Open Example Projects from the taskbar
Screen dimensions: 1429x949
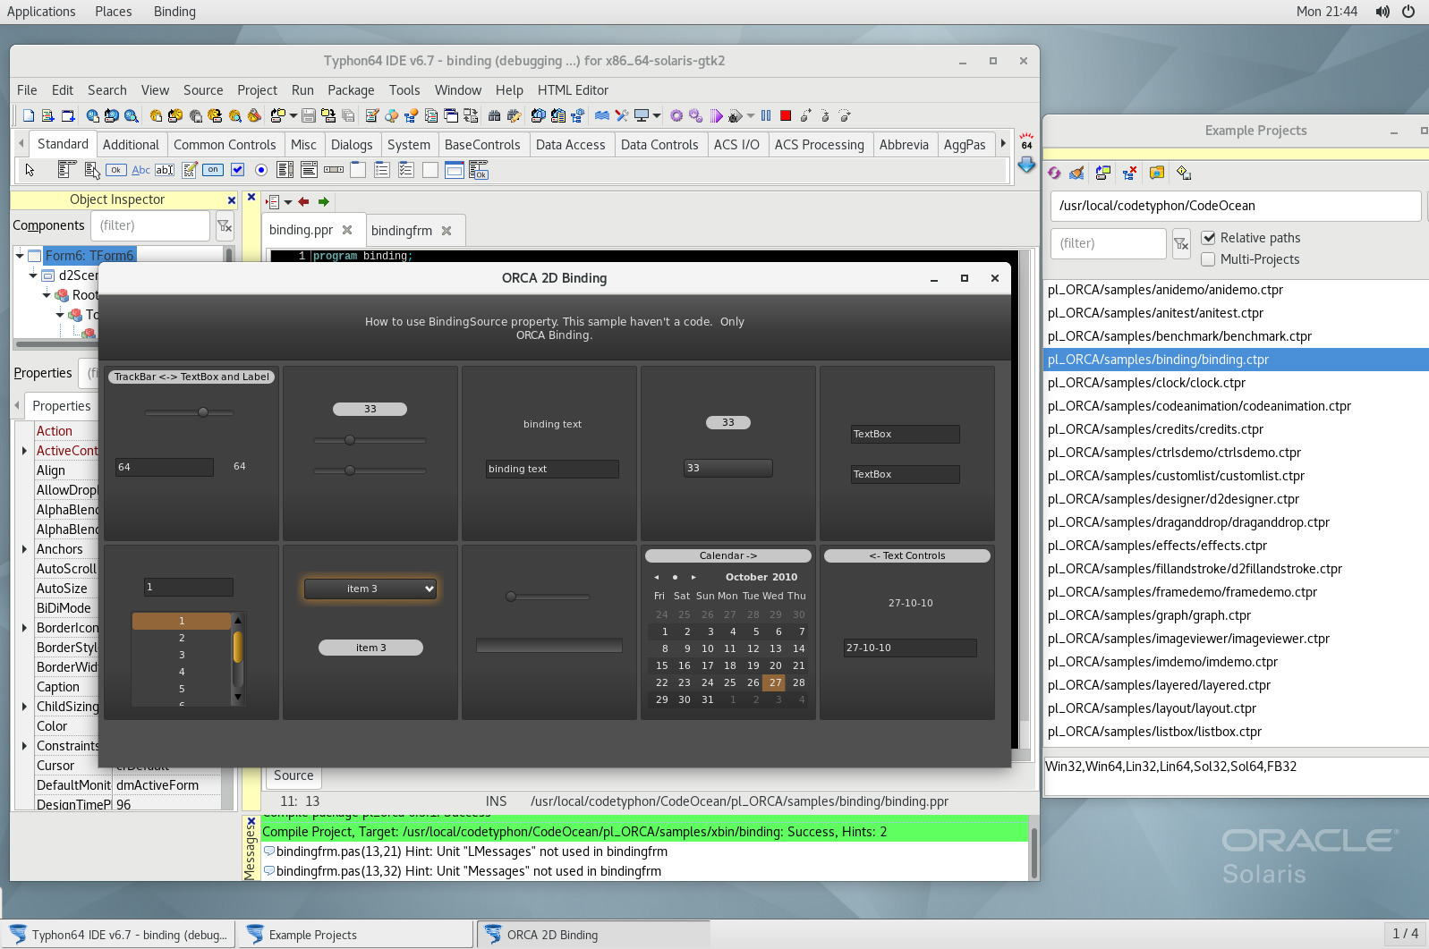pos(354,935)
